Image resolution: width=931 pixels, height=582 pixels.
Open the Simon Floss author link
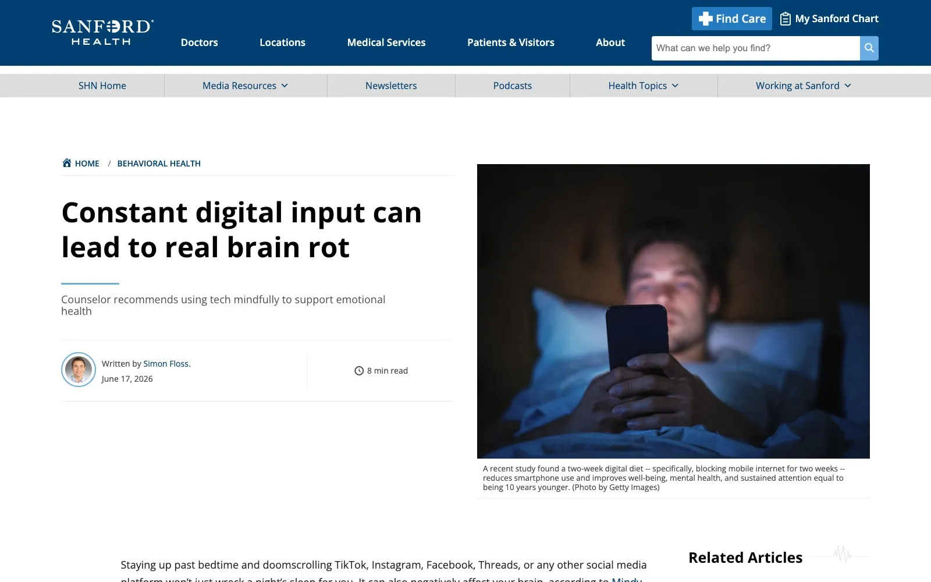tap(166, 364)
